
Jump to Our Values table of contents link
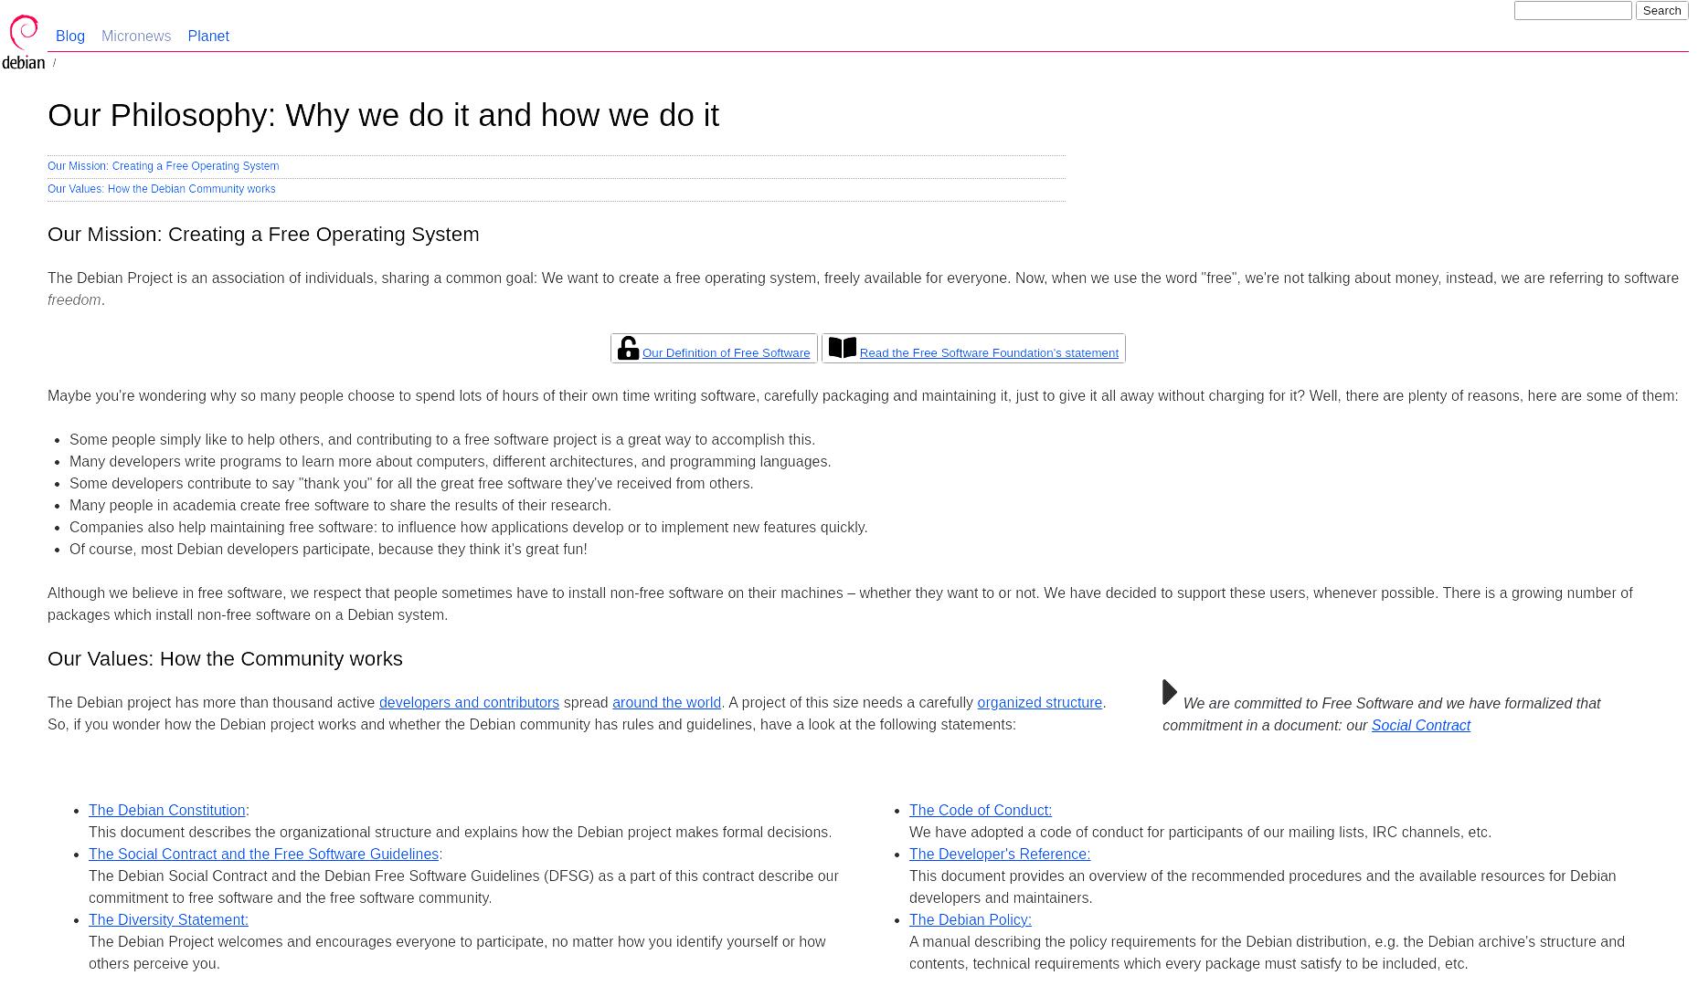tap(161, 189)
